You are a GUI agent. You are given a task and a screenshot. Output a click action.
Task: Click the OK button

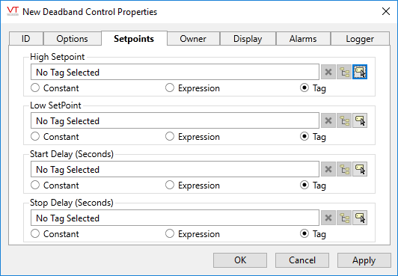240,260
